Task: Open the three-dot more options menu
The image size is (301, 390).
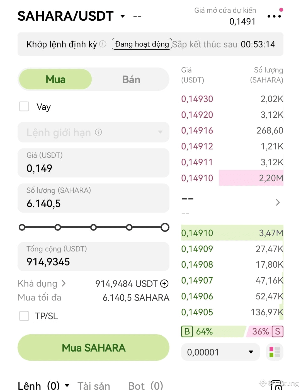Action: pyautogui.click(x=274, y=16)
